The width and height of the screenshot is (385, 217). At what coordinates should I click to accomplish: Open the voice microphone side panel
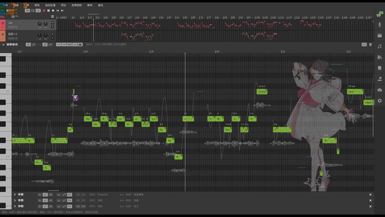click(380, 25)
